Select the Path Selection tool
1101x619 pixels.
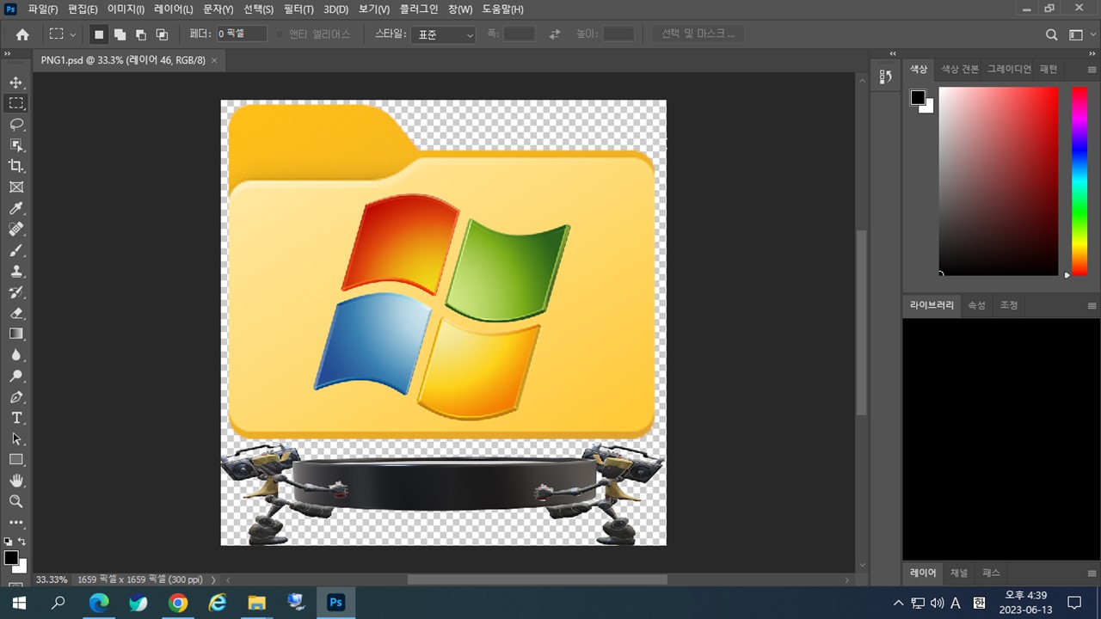click(16, 438)
